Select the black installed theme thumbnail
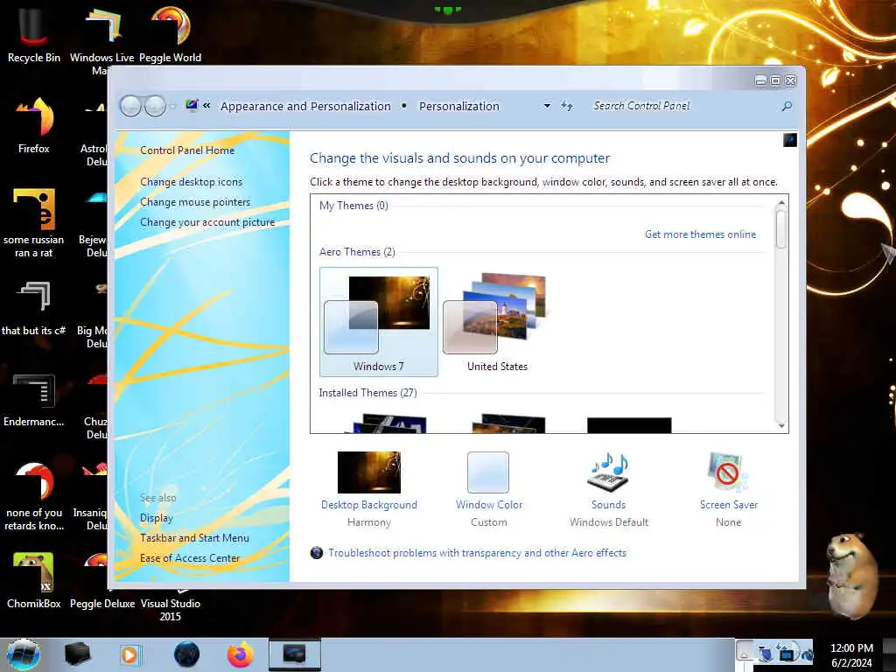896x672 pixels. [x=629, y=425]
